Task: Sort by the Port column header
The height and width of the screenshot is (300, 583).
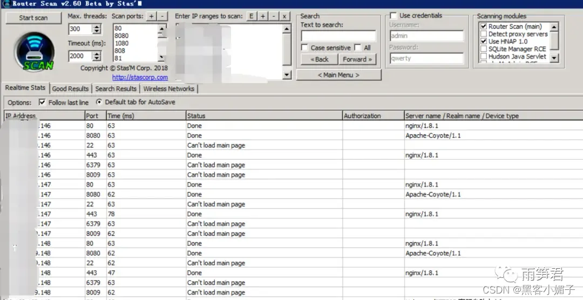Action: (96, 115)
